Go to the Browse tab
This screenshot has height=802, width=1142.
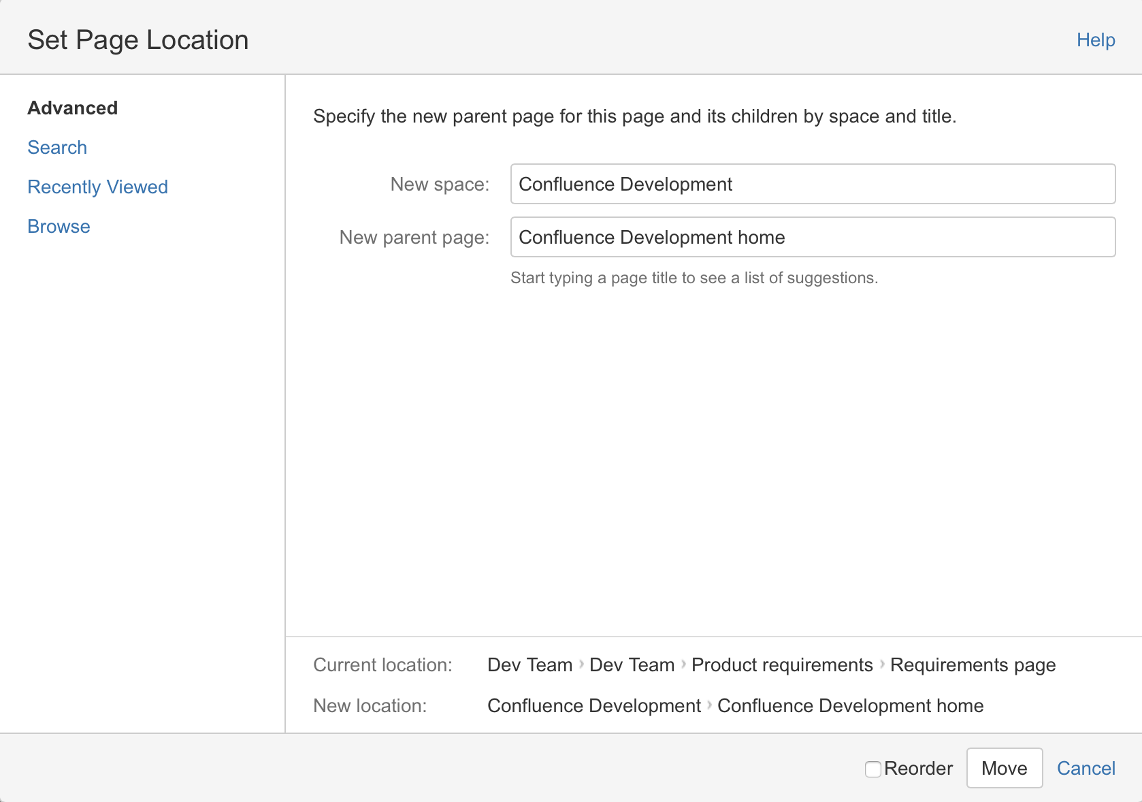[x=59, y=227]
